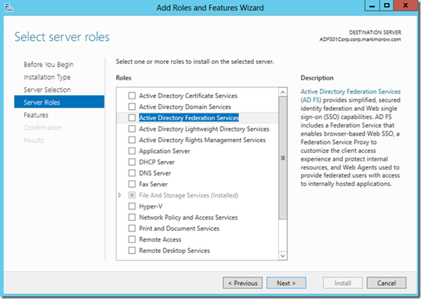421x299 pixels.
Task: Click the Next button
Action: [x=286, y=283]
